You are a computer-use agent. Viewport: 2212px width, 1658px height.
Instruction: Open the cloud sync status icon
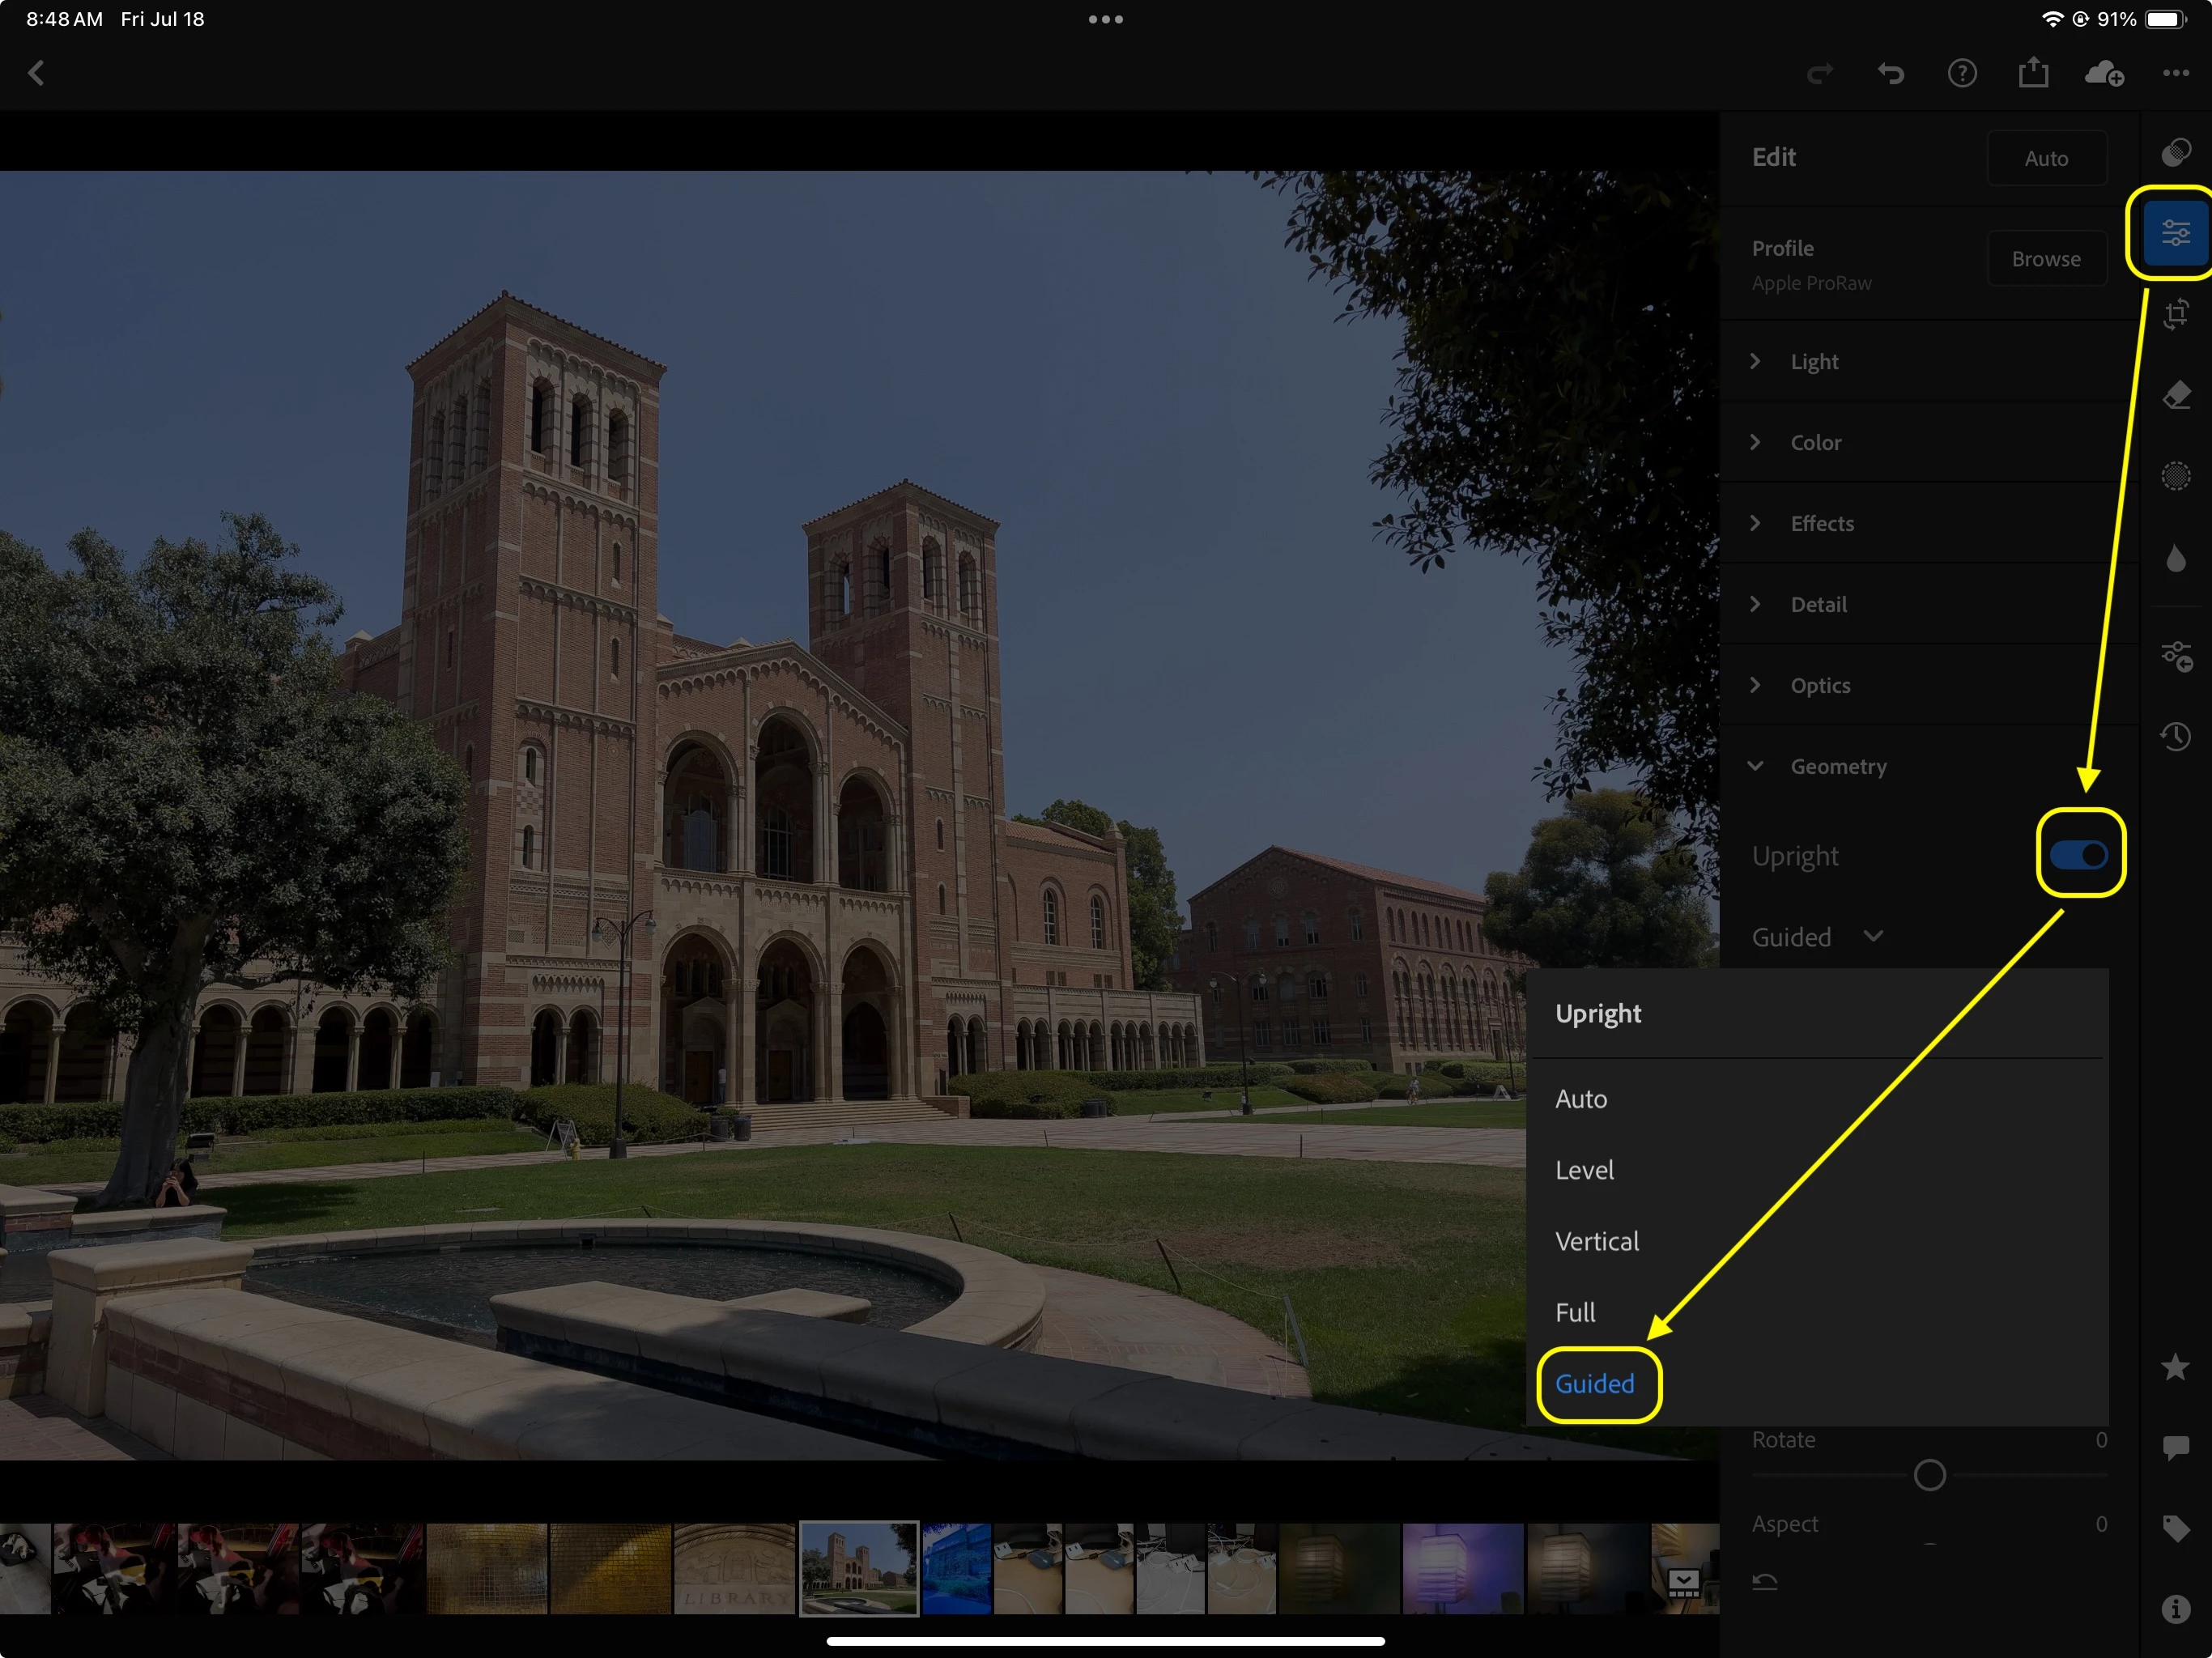(2104, 73)
